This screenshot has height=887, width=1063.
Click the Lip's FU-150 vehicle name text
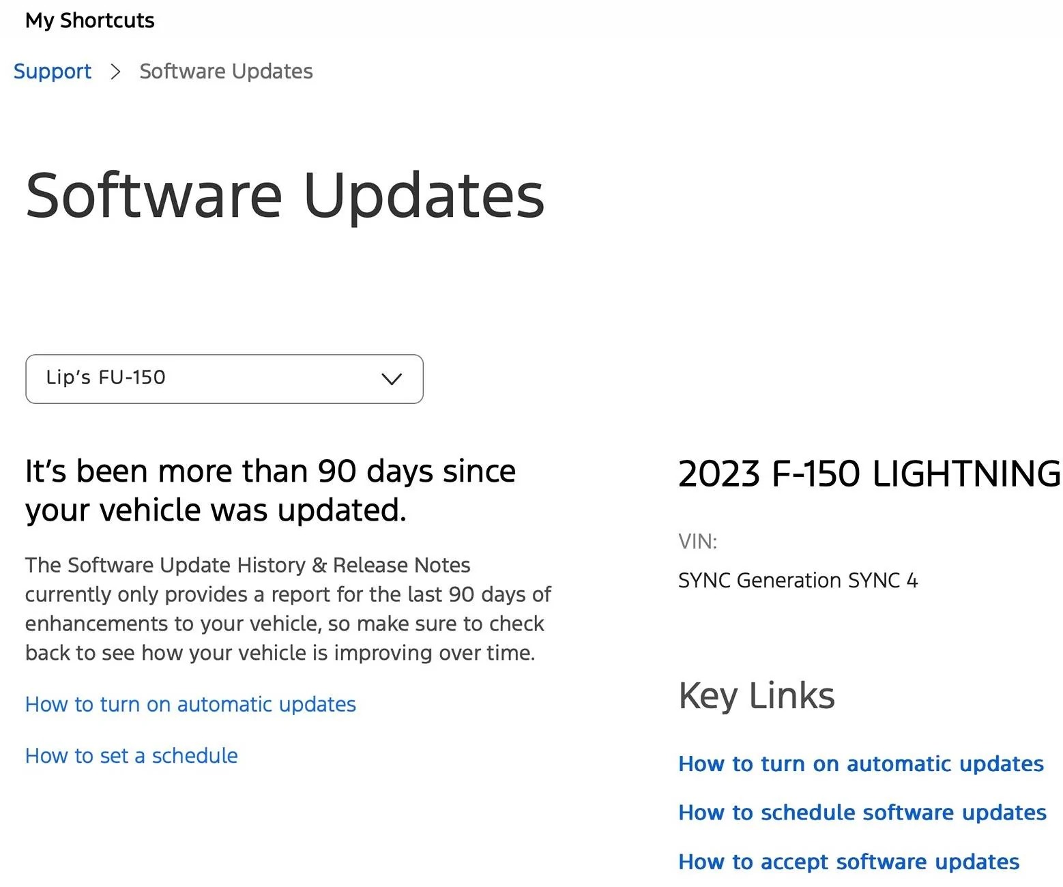(106, 377)
